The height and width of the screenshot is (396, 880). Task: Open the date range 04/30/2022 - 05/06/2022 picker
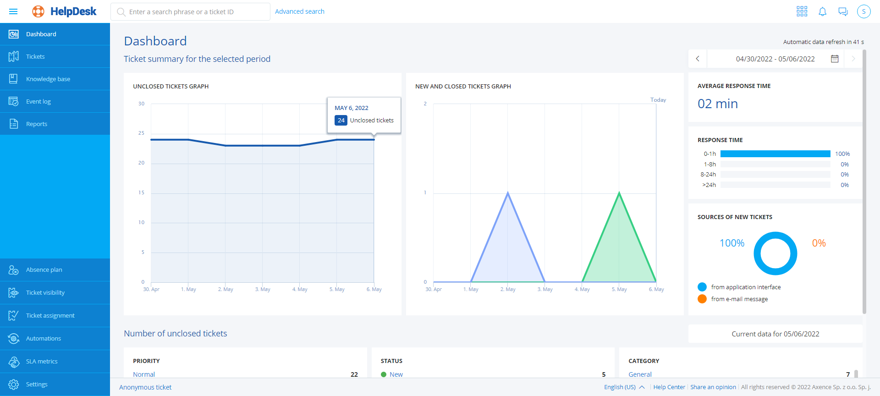pyautogui.click(x=775, y=59)
